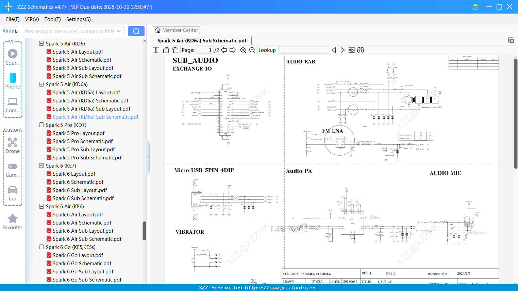Click the page number input field
This screenshot has width=518, height=291.
pos(204,50)
